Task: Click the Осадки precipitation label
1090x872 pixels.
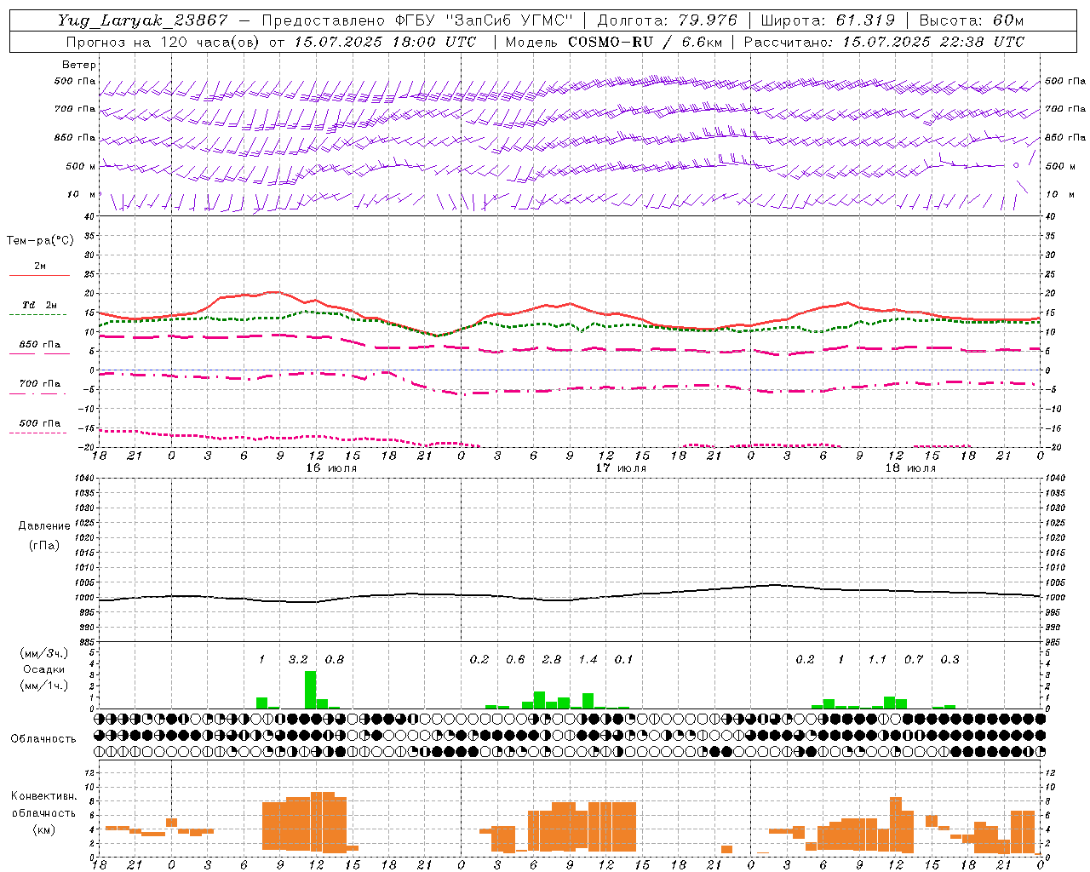Action: click(43, 669)
